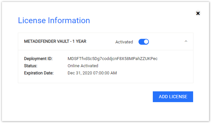Click the white knob of the Activated toggle

click(146, 42)
